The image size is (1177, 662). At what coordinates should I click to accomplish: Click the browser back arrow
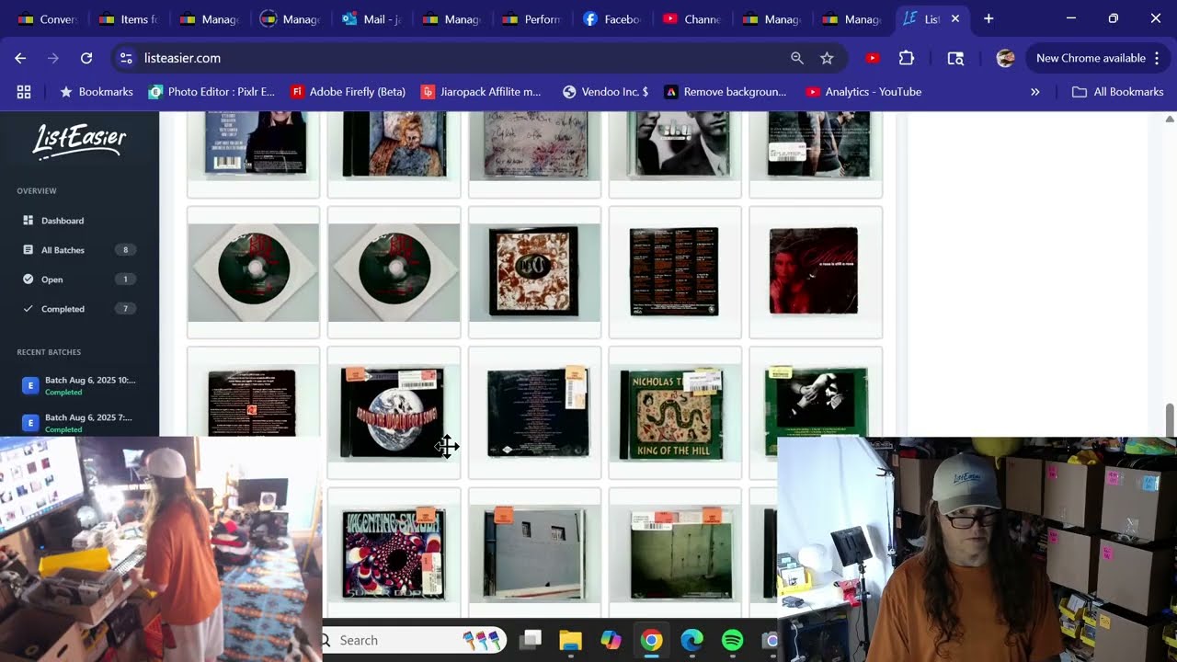click(20, 58)
